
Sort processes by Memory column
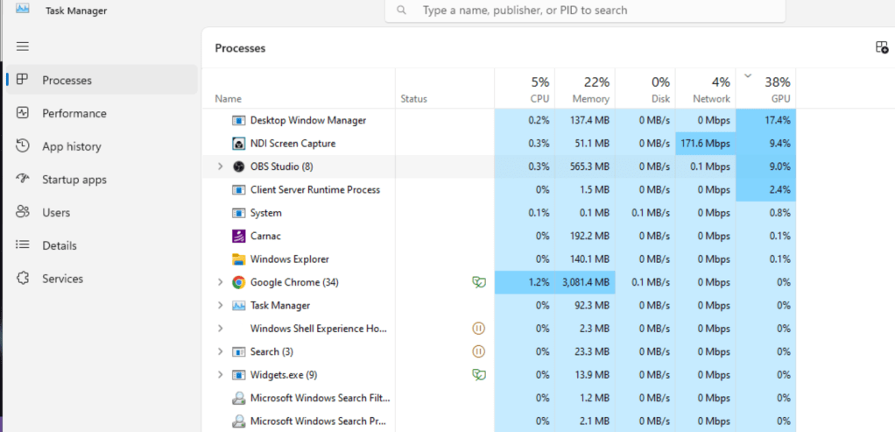(x=585, y=88)
